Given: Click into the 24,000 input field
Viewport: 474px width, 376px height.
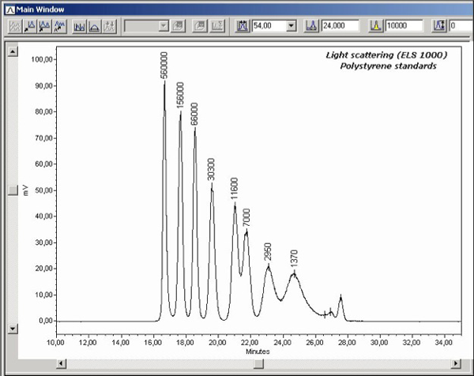Looking at the screenshot, I should pyautogui.click(x=340, y=26).
